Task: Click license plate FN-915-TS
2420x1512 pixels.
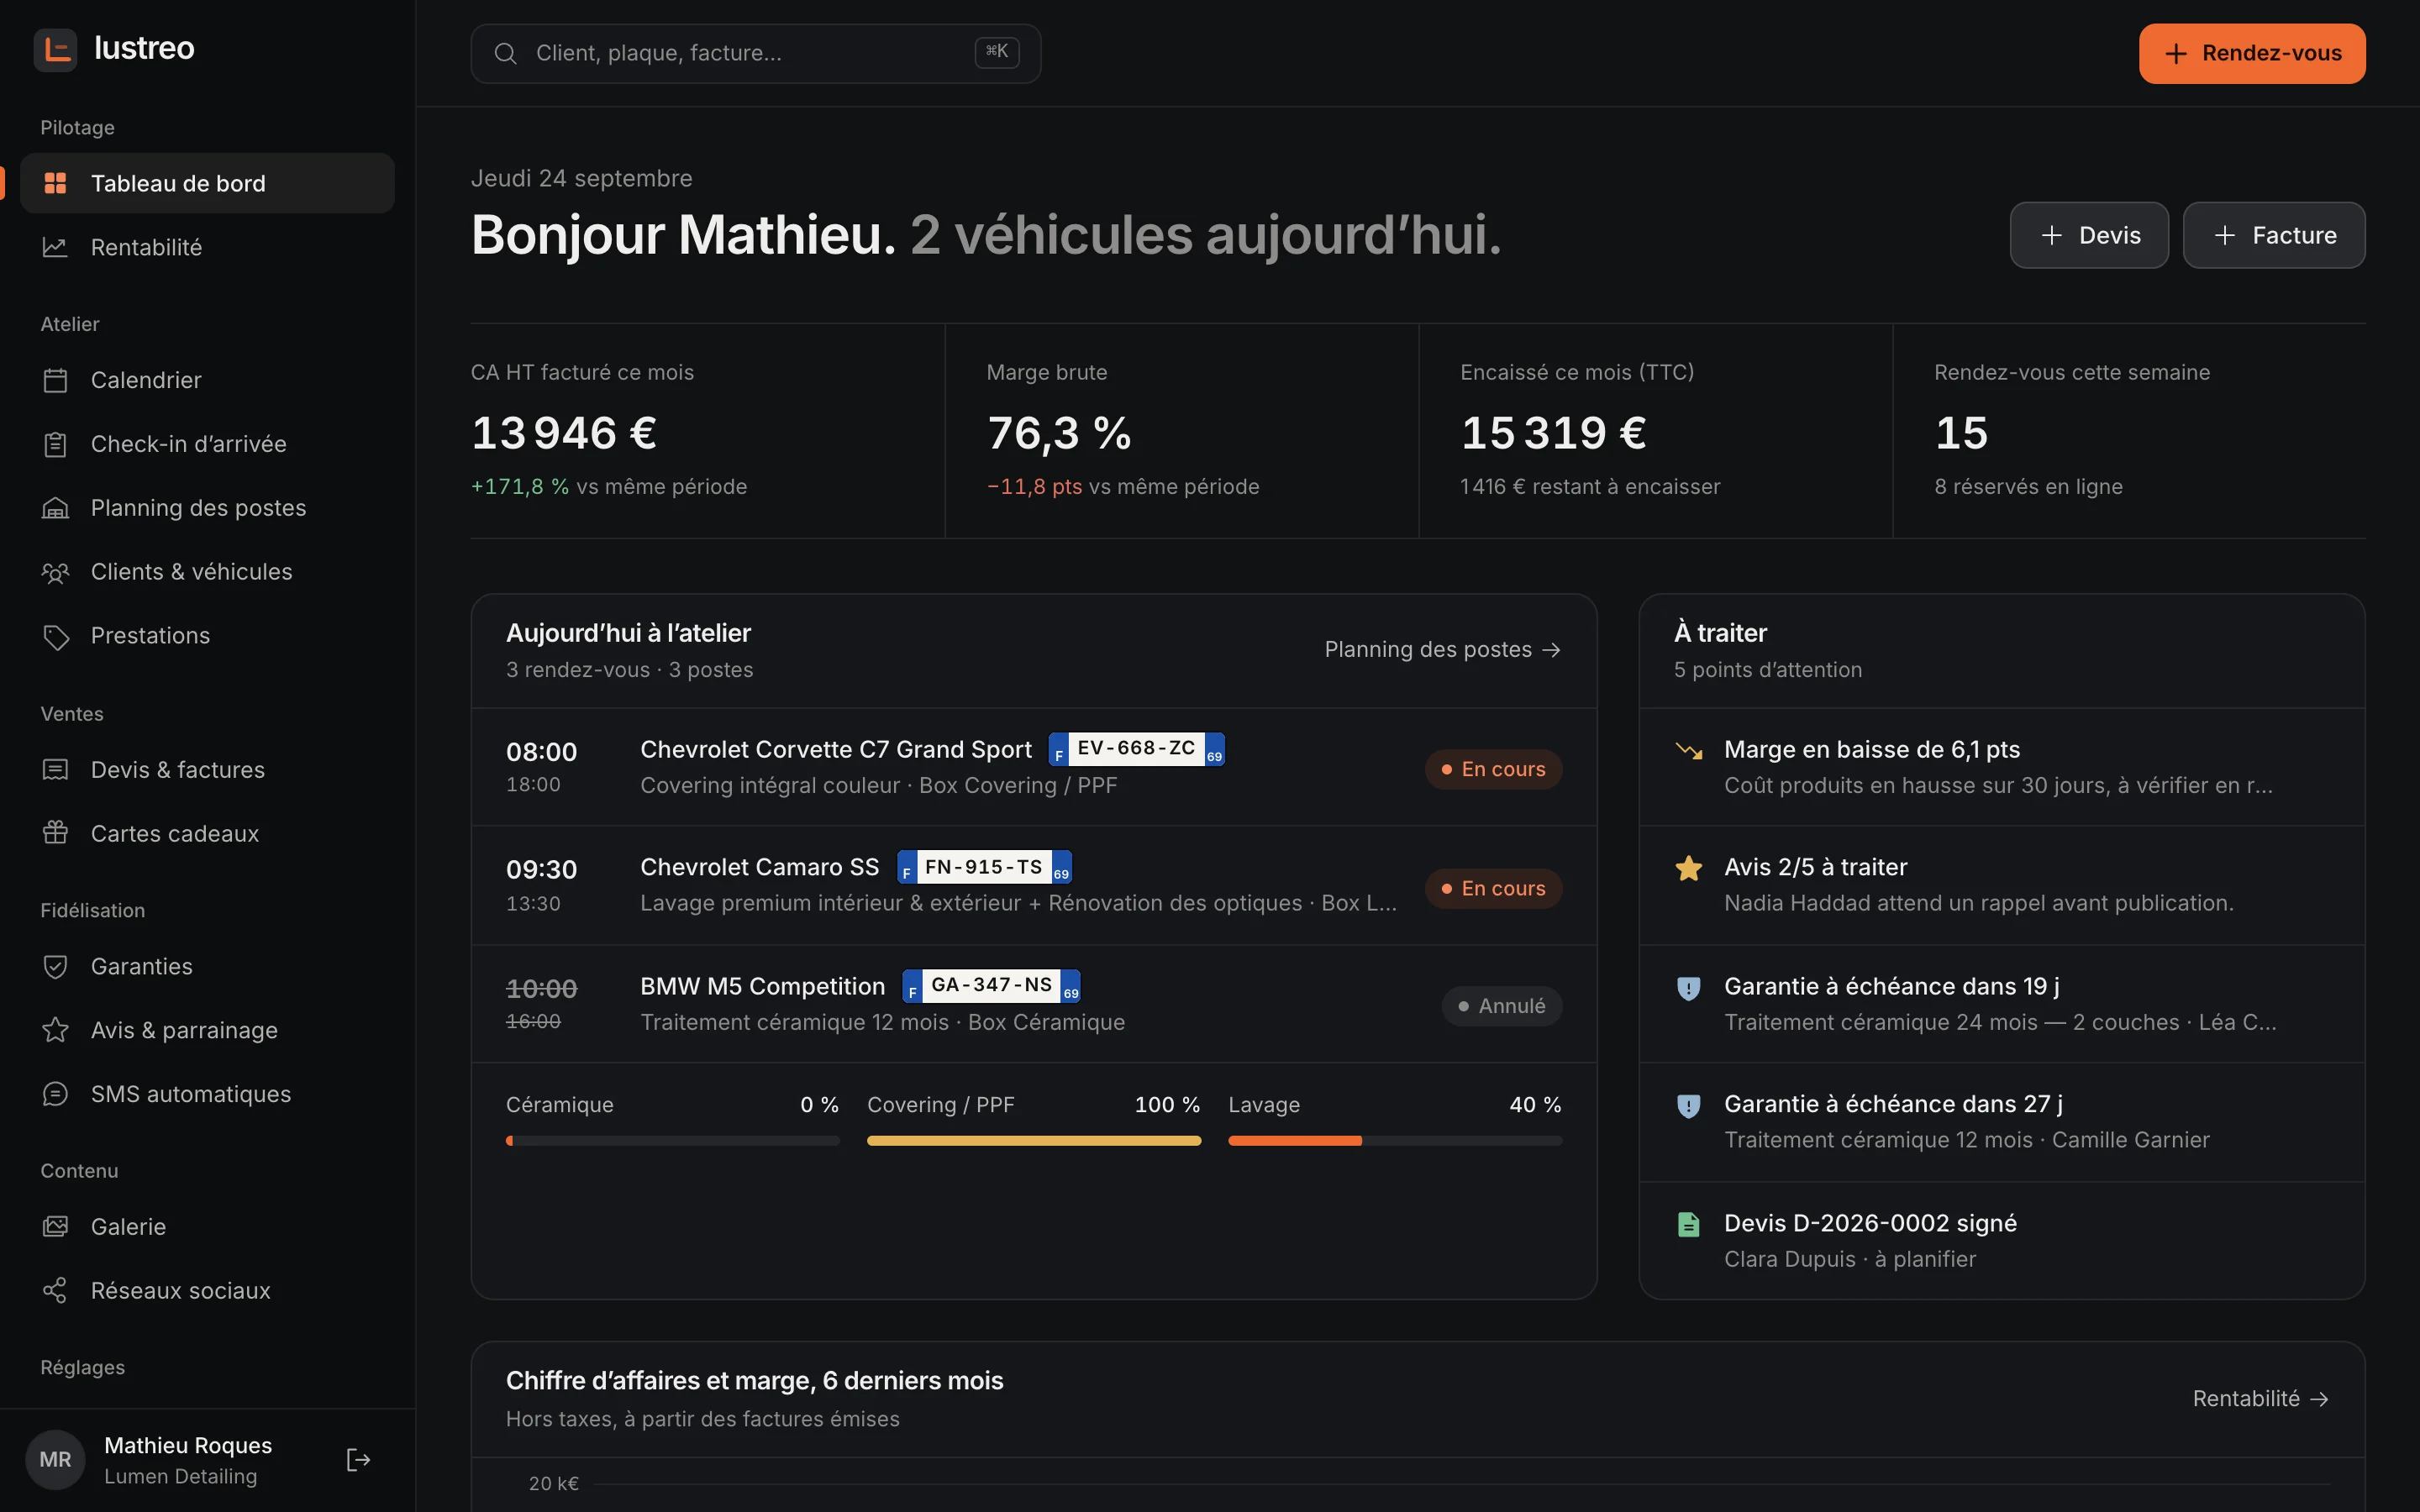Action: (984, 867)
